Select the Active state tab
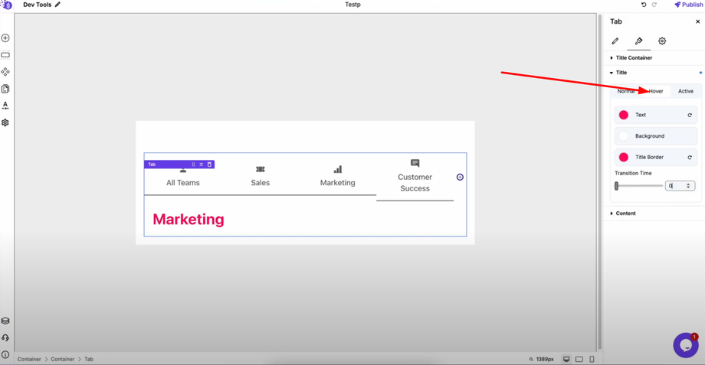This screenshot has height=365, width=705. tap(686, 91)
